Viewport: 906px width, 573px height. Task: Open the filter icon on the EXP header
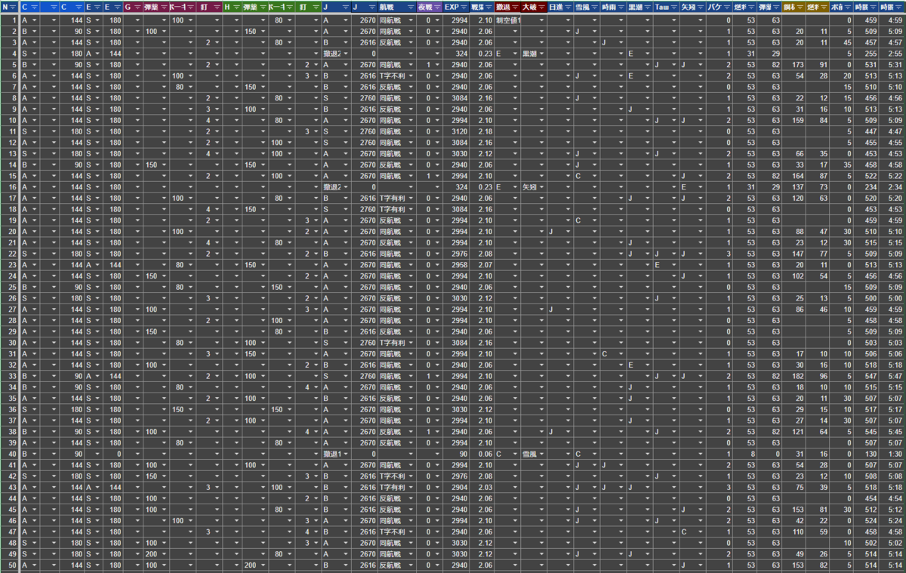(x=464, y=7)
